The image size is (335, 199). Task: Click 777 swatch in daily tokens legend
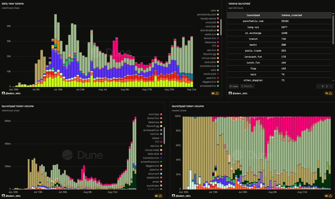click(x=218, y=46)
